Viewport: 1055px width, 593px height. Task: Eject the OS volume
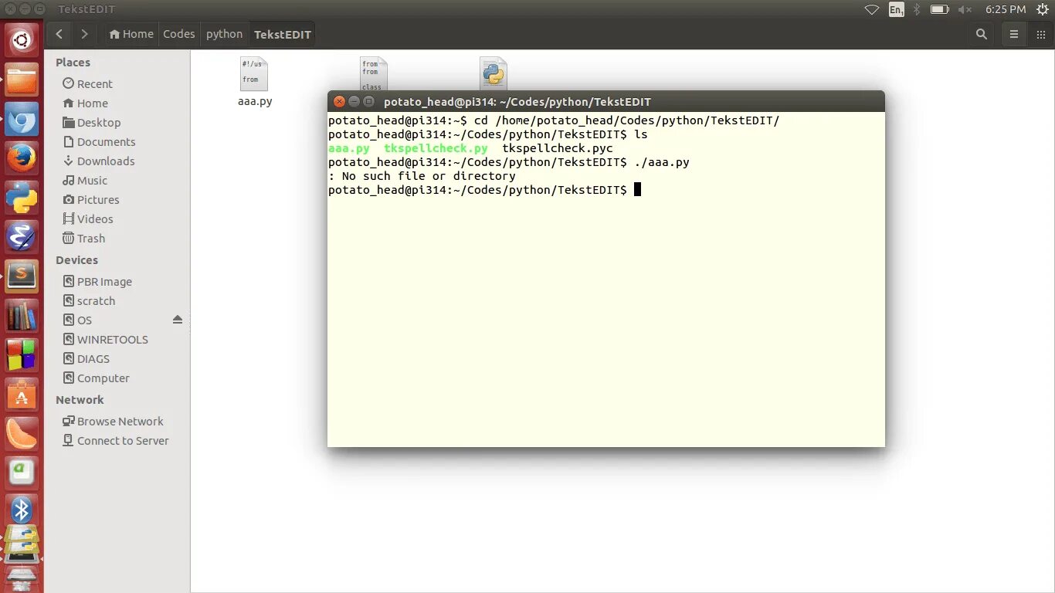click(178, 320)
